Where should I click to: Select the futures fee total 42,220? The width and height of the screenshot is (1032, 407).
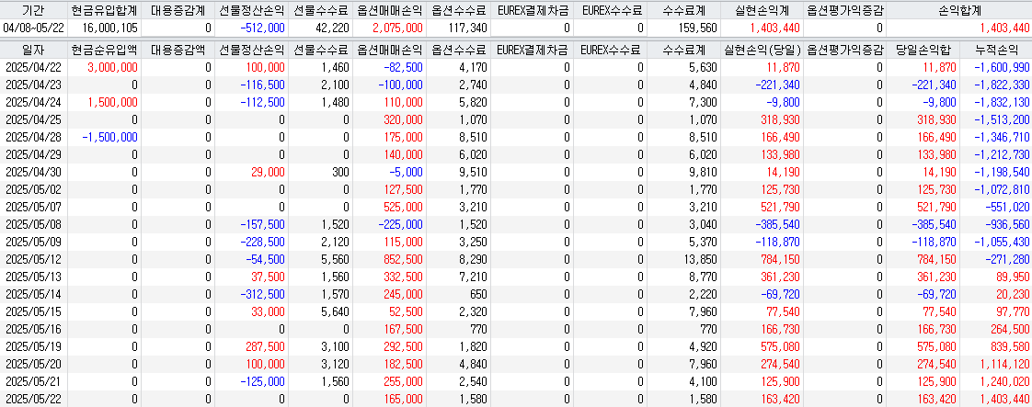pos(334,28)
